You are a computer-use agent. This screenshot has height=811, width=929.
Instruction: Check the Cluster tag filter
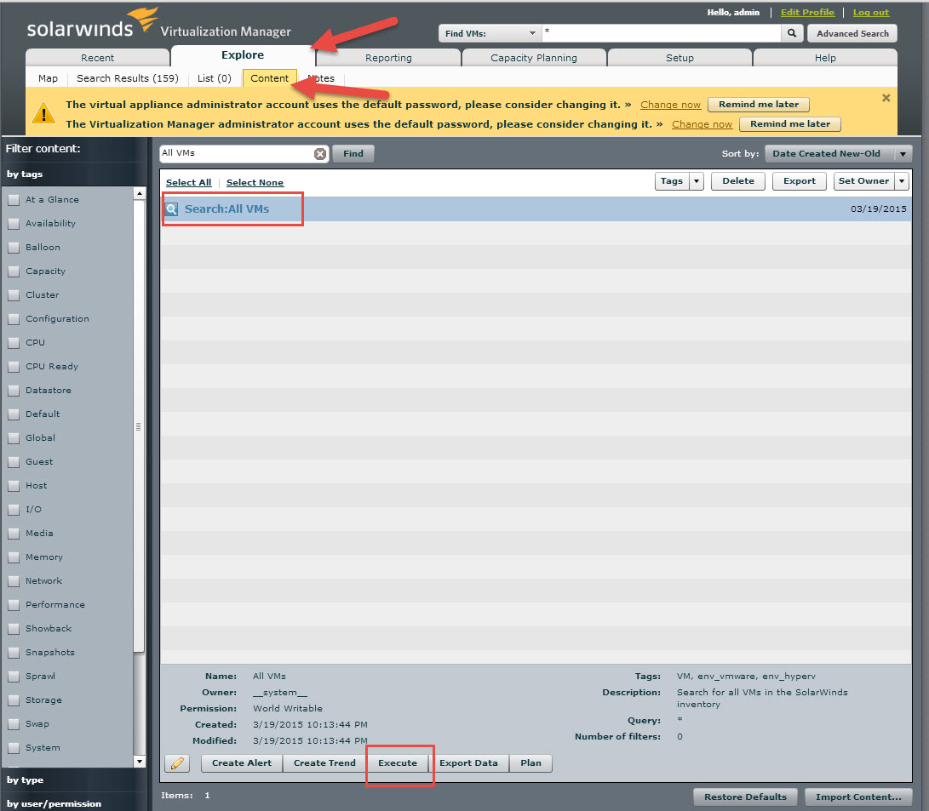click(x=13, y=295)
